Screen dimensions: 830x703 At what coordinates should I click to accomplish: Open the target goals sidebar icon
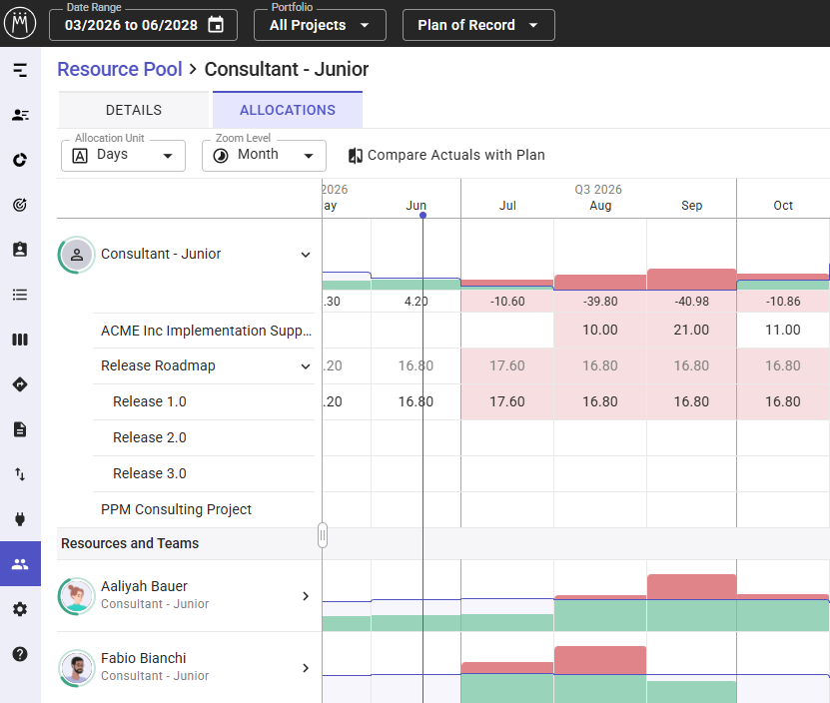click(x=20, y=205)
